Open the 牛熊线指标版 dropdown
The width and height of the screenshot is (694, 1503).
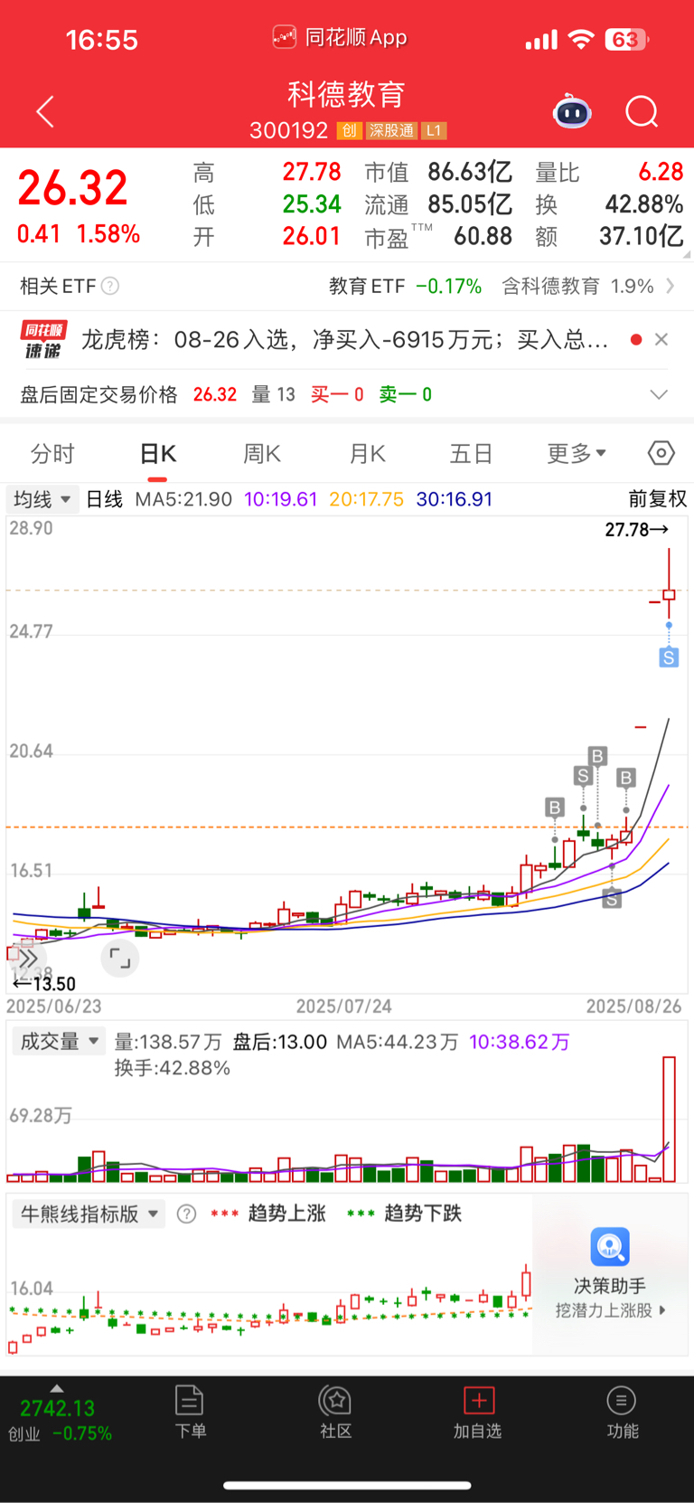89,1214
